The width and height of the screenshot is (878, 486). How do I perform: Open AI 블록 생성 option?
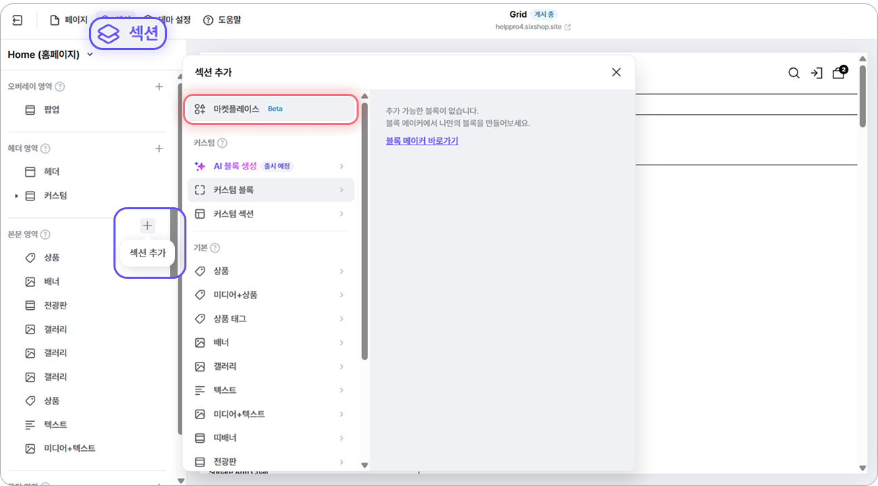point(271,166)
